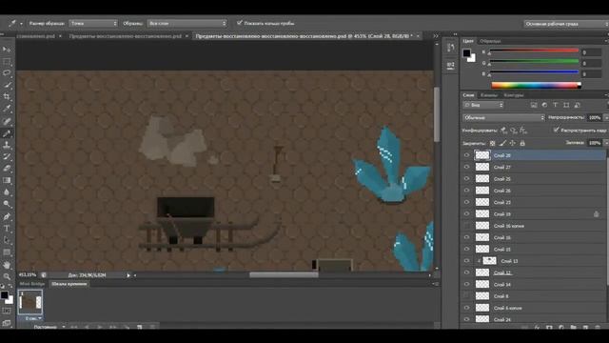This screenshot has width=609, height=343.
Task: Toggle Распространить кадр 1 checkbox
Action: (556, 130)
